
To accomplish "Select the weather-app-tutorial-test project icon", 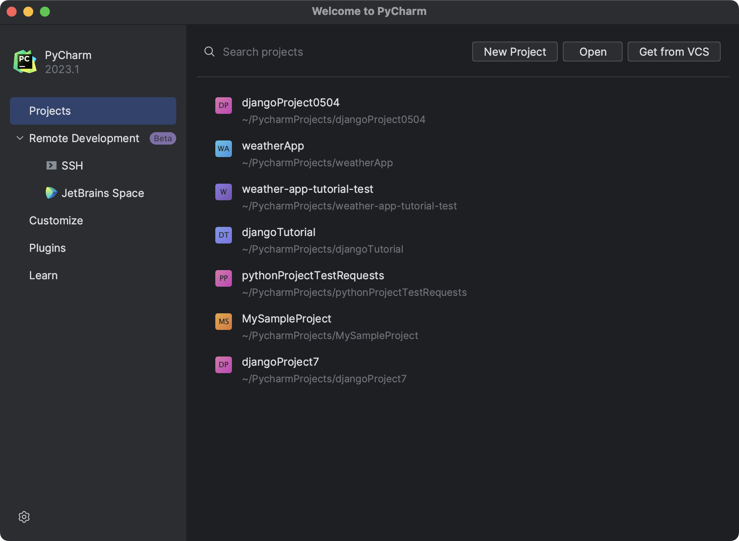I will [x=224, y=192].
